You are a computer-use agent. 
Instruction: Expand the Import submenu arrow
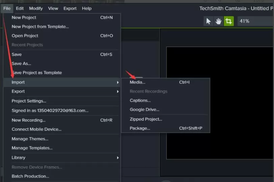pyautogui.click(x=118, y=82)
